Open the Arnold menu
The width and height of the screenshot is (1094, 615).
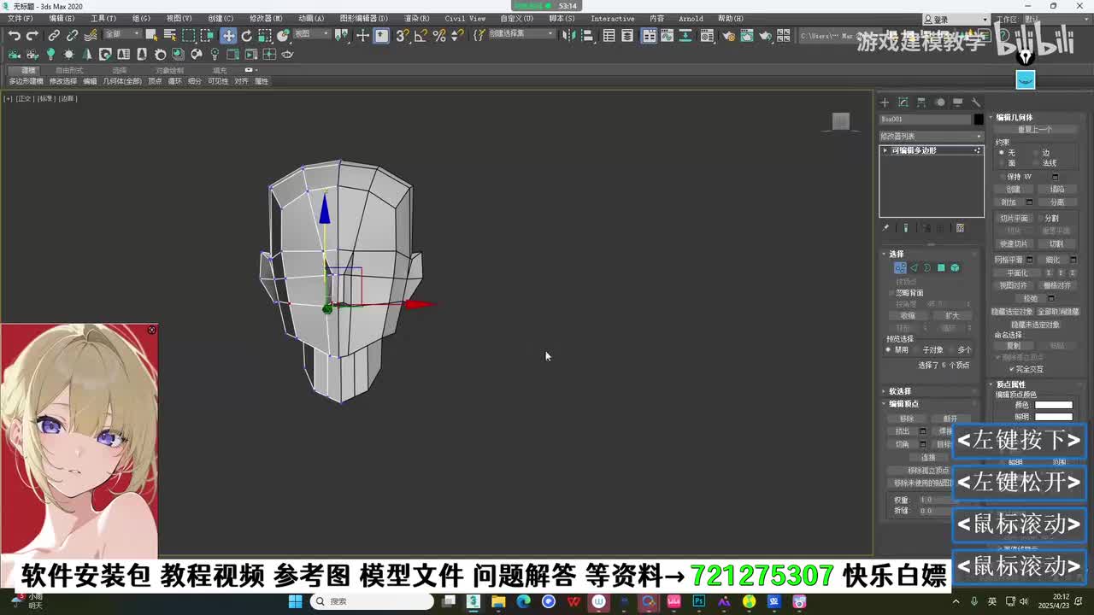[x=691, y=18]
